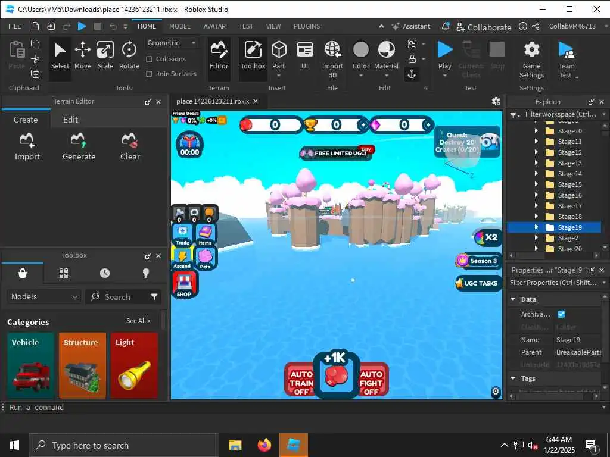Screen dimensions: 610x457
Task: Open Game Settings
Action: [531, 60]
